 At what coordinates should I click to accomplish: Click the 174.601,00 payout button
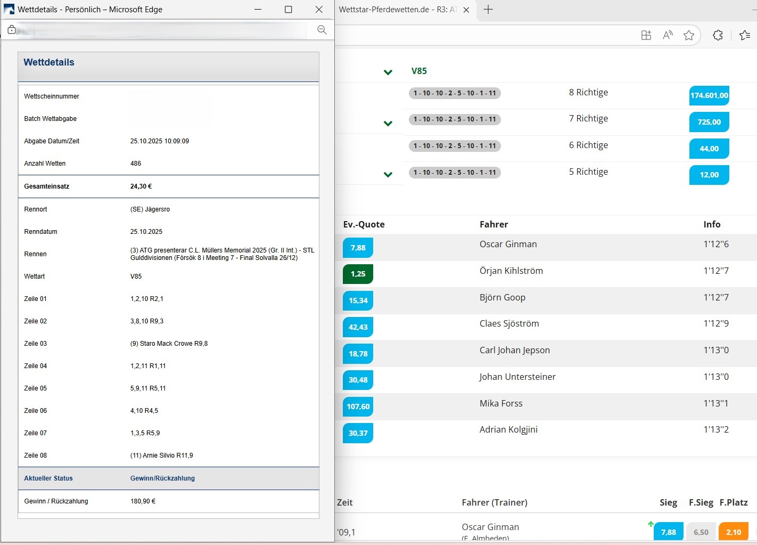pyautogui.click(x=709, y=95)
